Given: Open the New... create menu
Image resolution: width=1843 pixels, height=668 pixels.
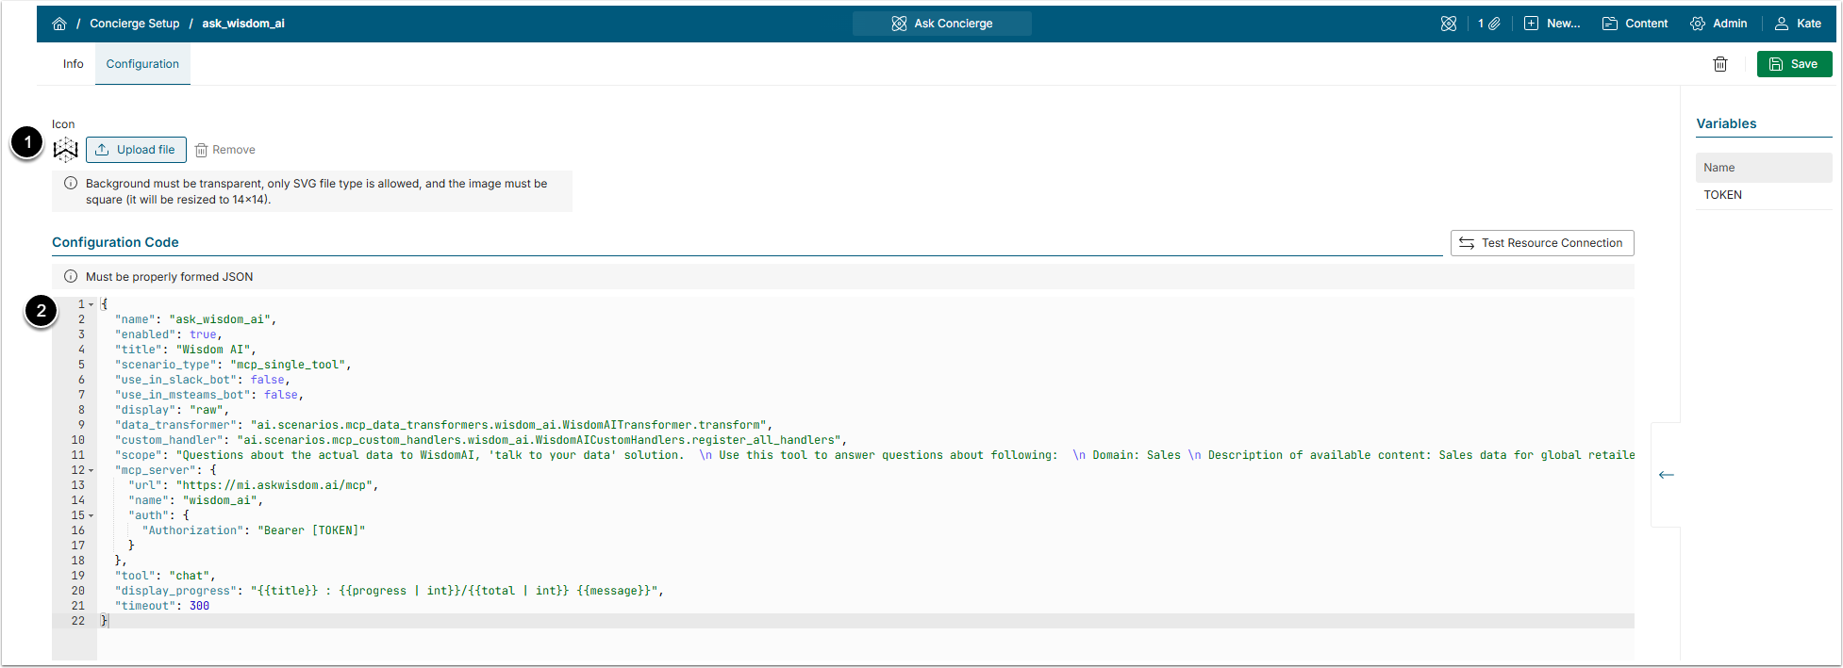Looking at the screenshot, I should [1552, 24].
